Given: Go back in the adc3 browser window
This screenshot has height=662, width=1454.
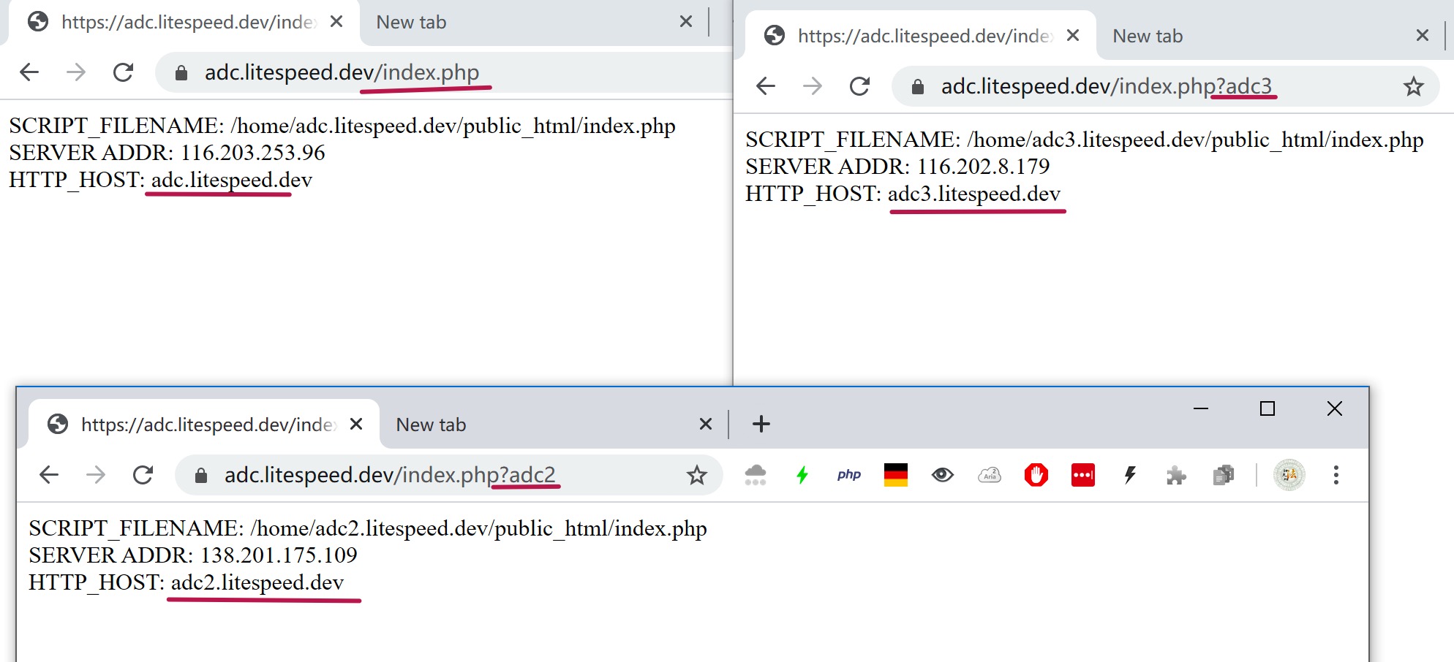Looking at the screenshot, I should pyautogui.click(x=765, y=86).
